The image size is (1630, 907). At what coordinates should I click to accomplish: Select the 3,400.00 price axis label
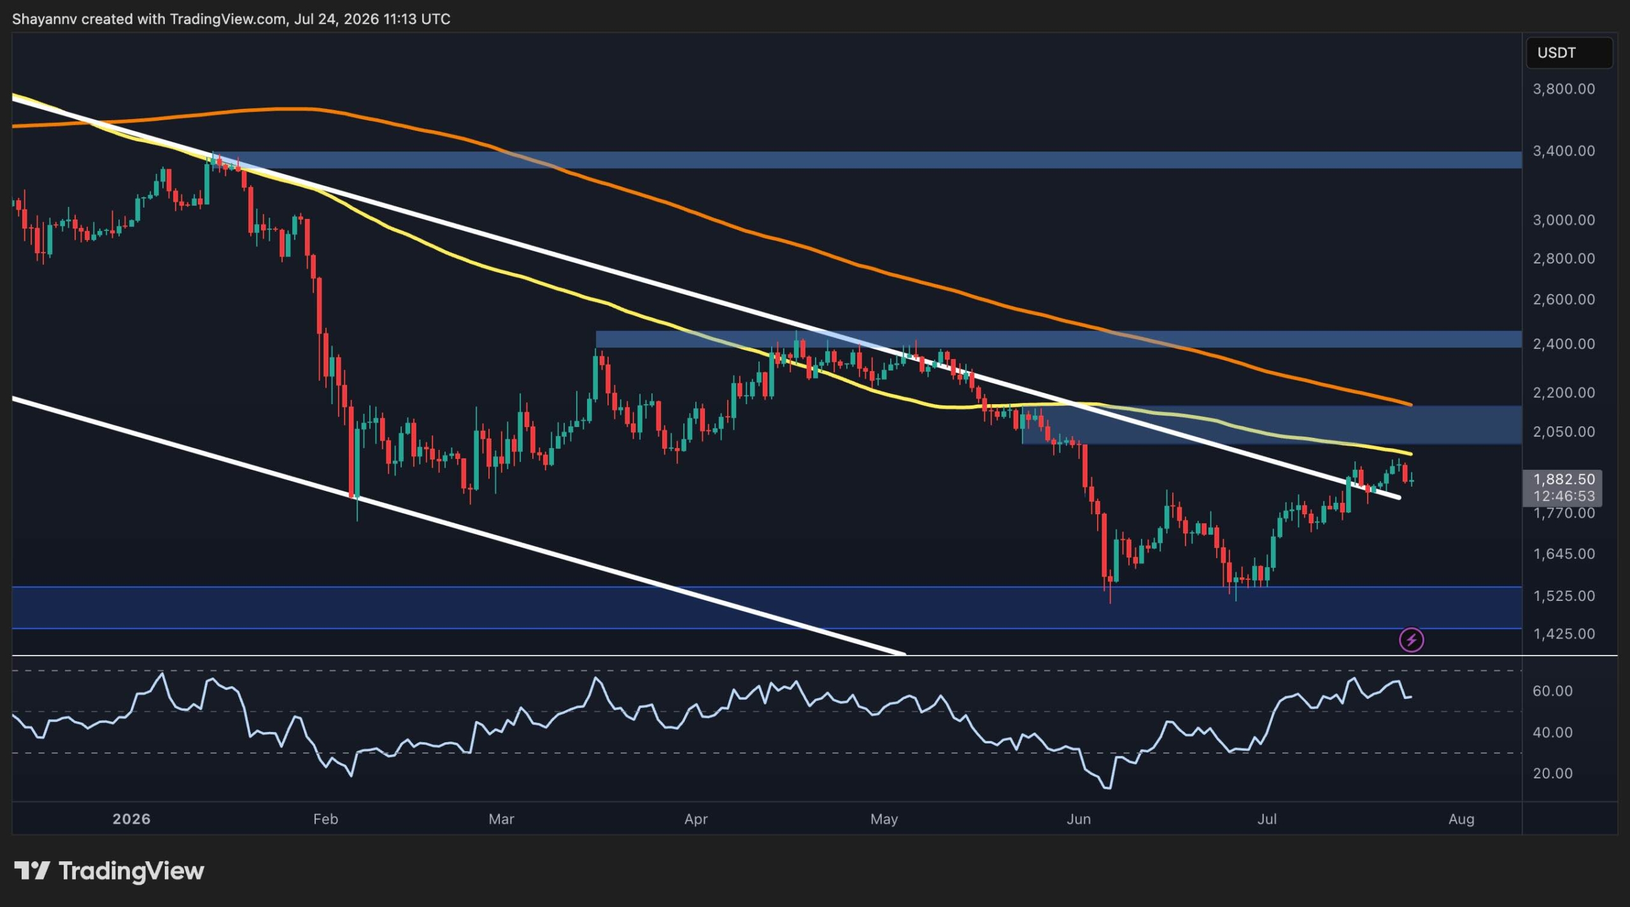[1564, 151]
